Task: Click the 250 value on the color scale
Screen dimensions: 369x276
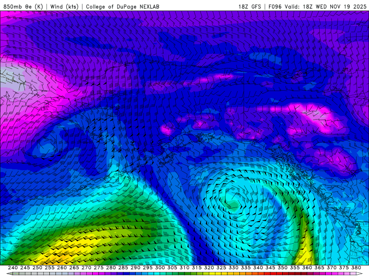Action: point(37,268)
